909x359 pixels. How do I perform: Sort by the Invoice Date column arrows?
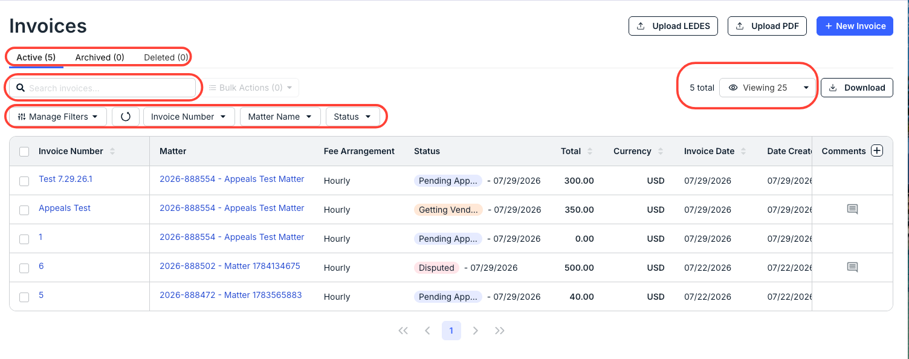[743, 151]
